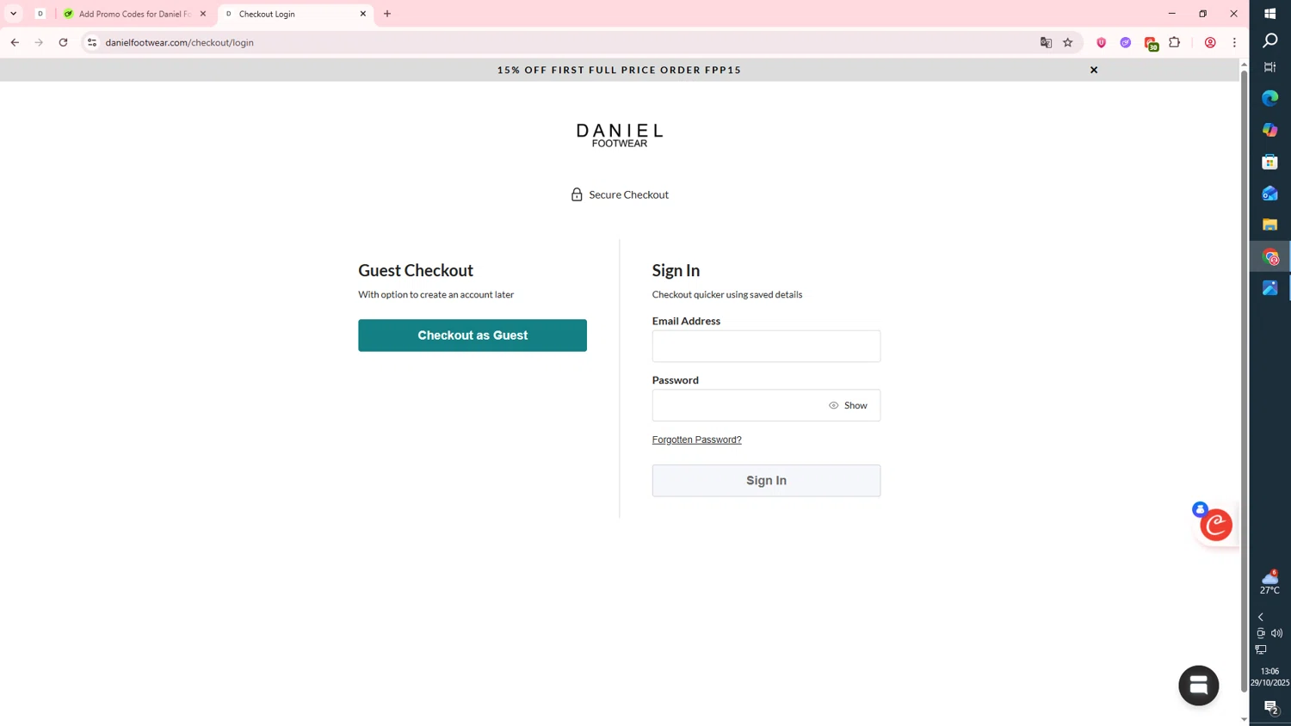Click the Checkout as Guest button
Image resolution: width=1291 pixels, height=726 pixels.
coord(473,335)
